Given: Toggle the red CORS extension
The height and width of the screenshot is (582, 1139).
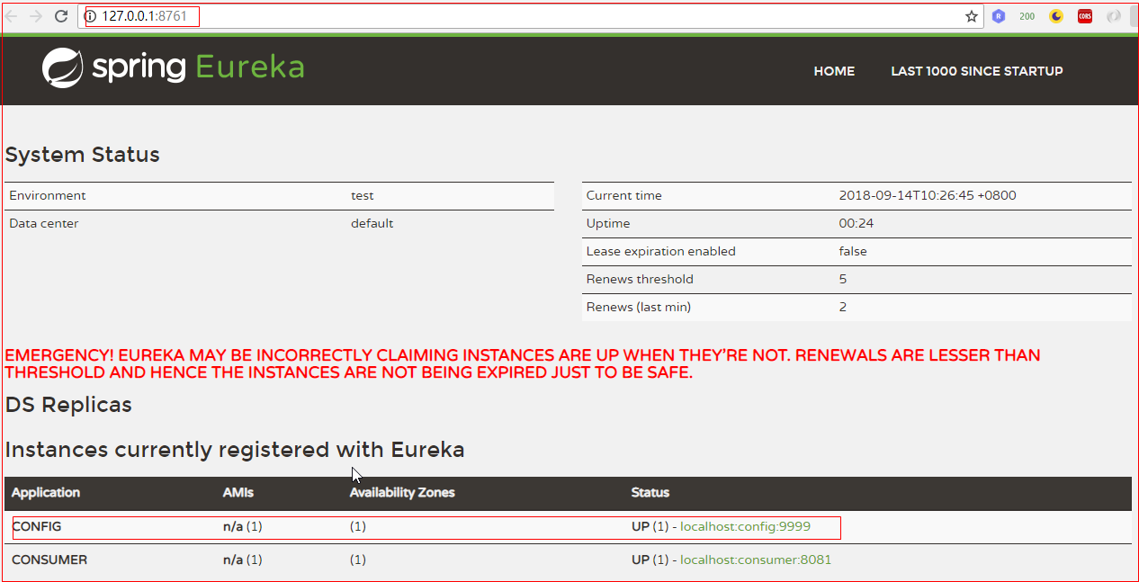Looking at the screenshot, I should tap(1085, 16).
